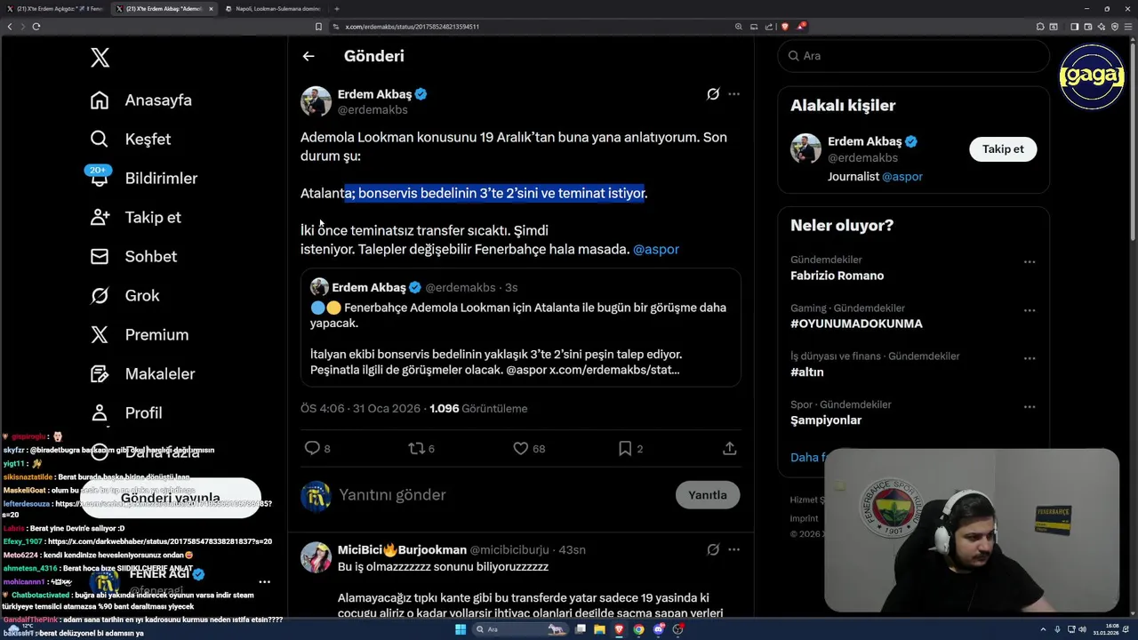Screen dimensions: 1138x640
Task: Go back with the arrow beside Gönderi
Action: tap(309, 56)
